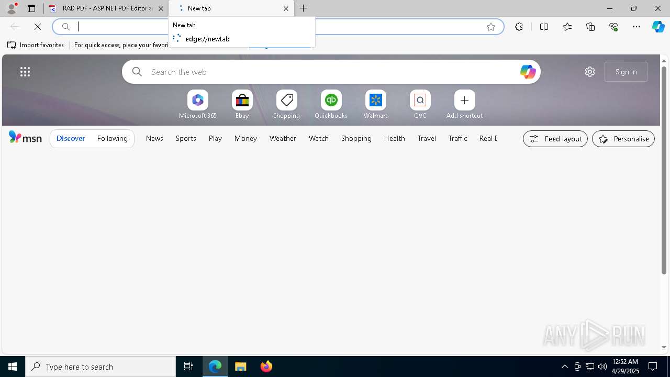Open Copilot sidebar icon in toolbar
Image resolution: width=670 pixels, height=377 pixels.
coord(658,27)
